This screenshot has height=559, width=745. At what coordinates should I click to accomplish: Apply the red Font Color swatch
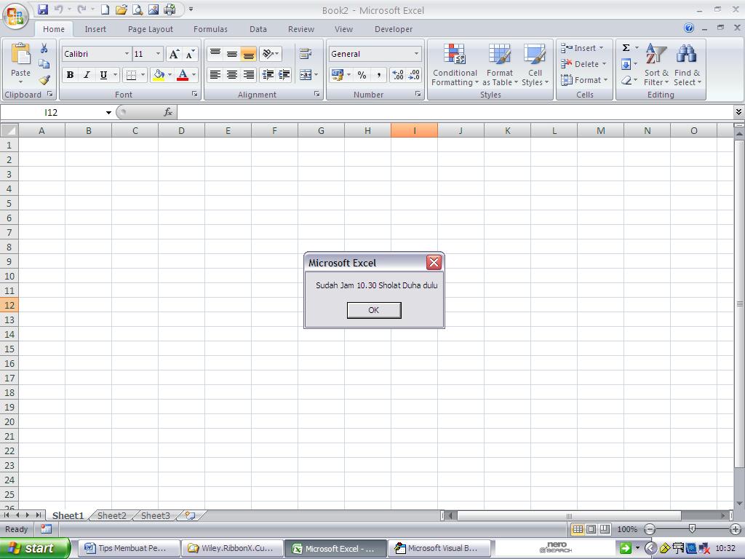pos(183,75)
